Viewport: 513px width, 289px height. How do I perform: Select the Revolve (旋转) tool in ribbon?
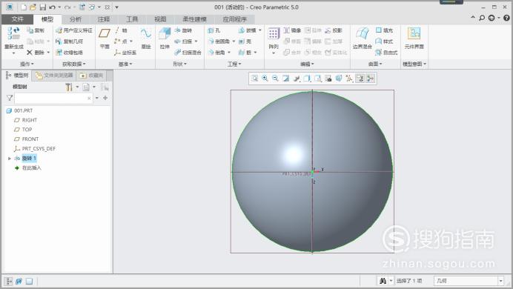point(183,30)
